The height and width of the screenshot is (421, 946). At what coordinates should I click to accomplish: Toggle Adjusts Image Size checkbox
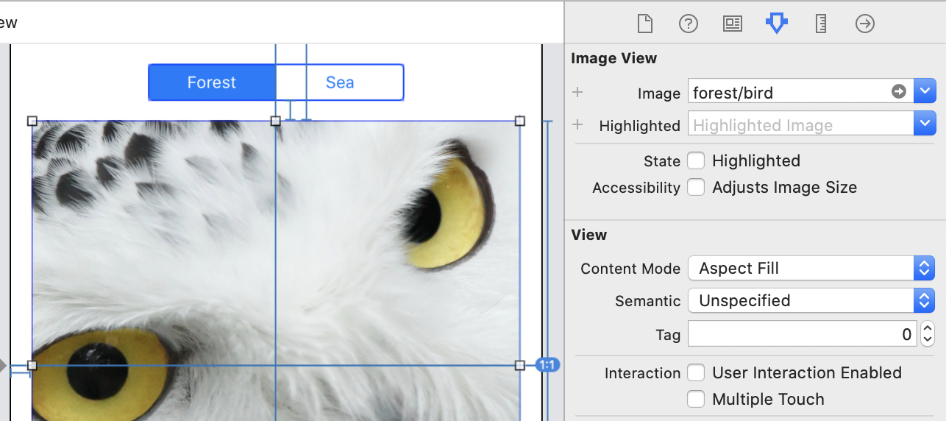coord(696,187)
